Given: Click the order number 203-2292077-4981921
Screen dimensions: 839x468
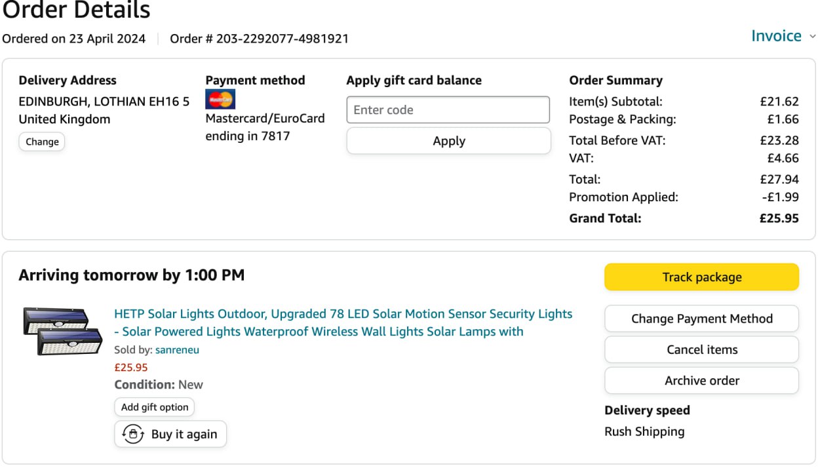Looking at the screenshot, I should coord(282,39).
